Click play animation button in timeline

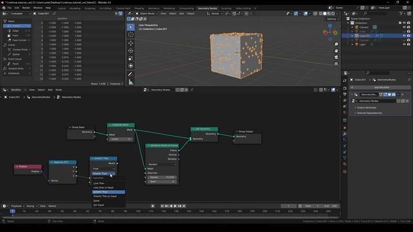(175, 206)
